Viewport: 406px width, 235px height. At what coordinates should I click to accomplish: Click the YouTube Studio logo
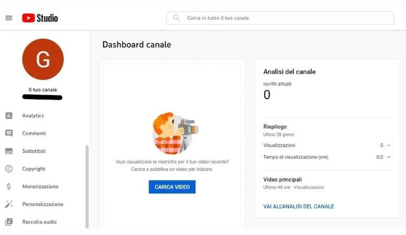(40, 18)
